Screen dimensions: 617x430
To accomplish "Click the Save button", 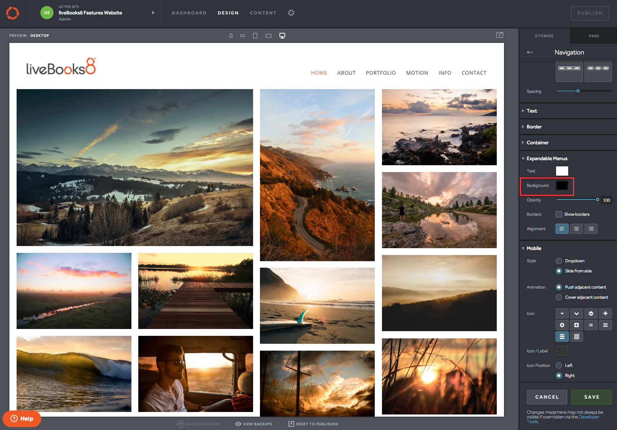I will [x=591, y=397].
